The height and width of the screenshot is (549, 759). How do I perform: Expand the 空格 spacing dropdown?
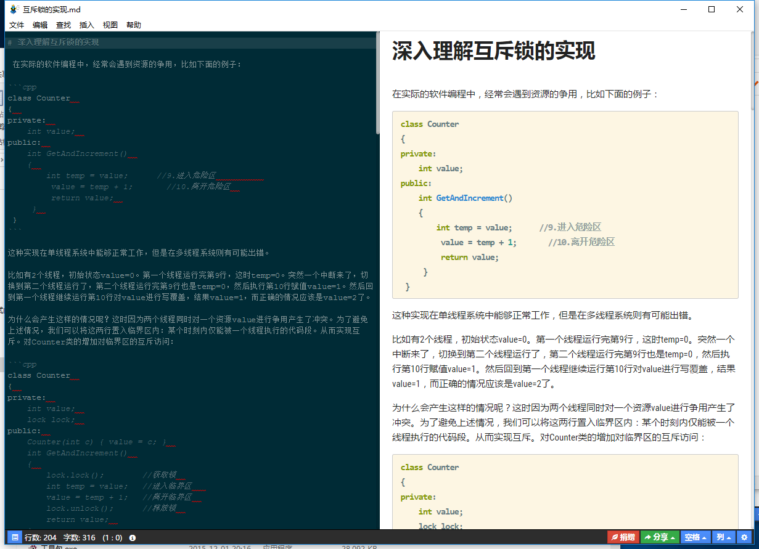[695, 537]
